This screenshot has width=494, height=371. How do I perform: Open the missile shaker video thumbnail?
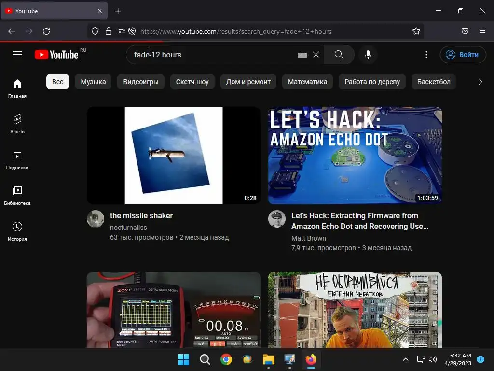(x=174, y=156)
